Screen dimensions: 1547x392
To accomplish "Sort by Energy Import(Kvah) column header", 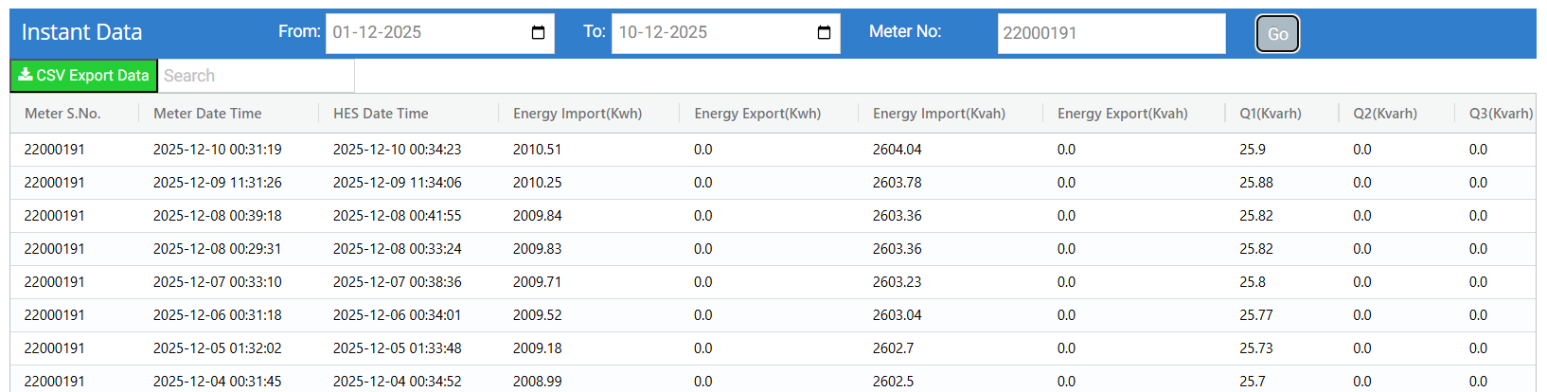I will [939, 114].
